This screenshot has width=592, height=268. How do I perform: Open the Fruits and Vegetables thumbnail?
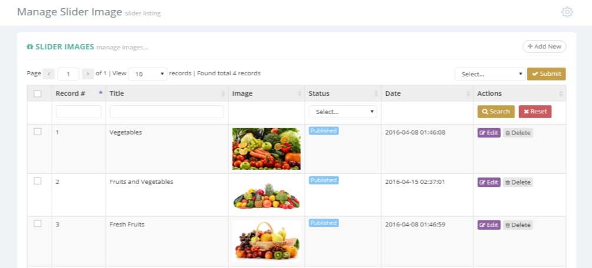coord(266,195)
